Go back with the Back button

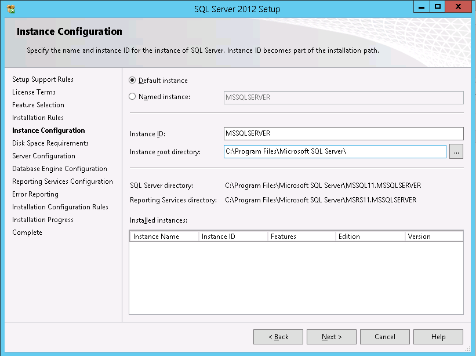278,337
